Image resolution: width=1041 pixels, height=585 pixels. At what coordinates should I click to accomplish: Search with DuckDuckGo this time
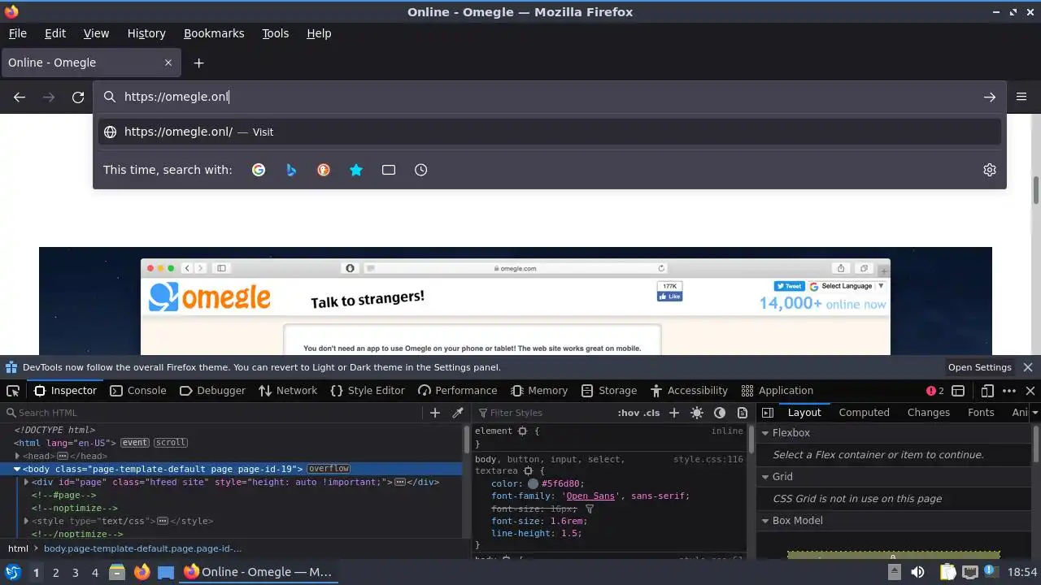pos(324,170)
